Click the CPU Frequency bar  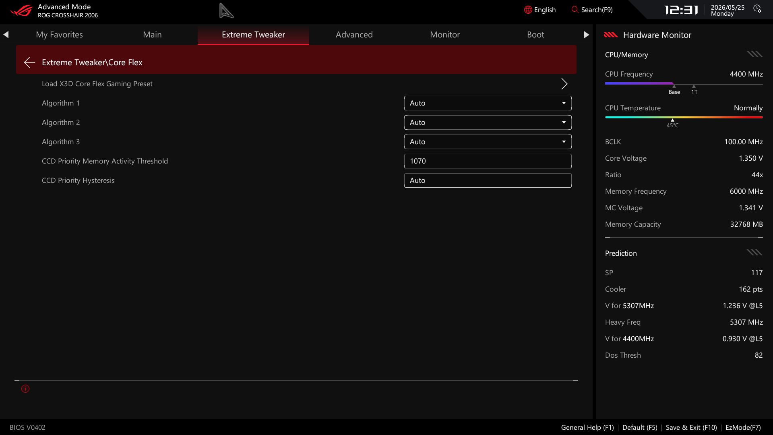coord(684,84)
